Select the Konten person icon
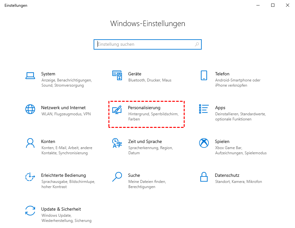Image resolution: width=295 pixels, height=228 pixels. (x=30, y=143)
